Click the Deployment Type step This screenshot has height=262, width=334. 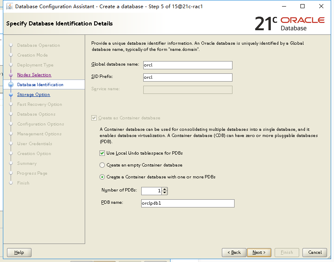coord(35,65)
